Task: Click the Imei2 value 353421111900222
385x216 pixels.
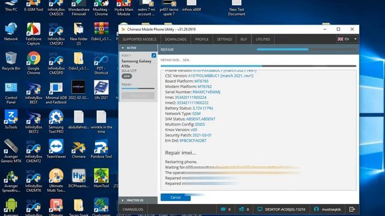Action: coord(192,103)
